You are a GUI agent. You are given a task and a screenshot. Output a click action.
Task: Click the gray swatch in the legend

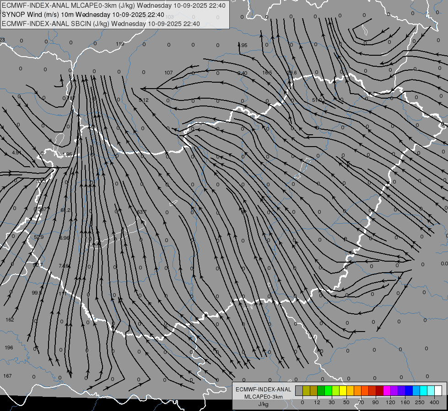pos(299,390)
